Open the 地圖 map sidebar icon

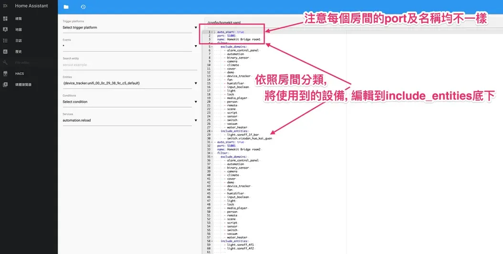[x=5, y=30]
